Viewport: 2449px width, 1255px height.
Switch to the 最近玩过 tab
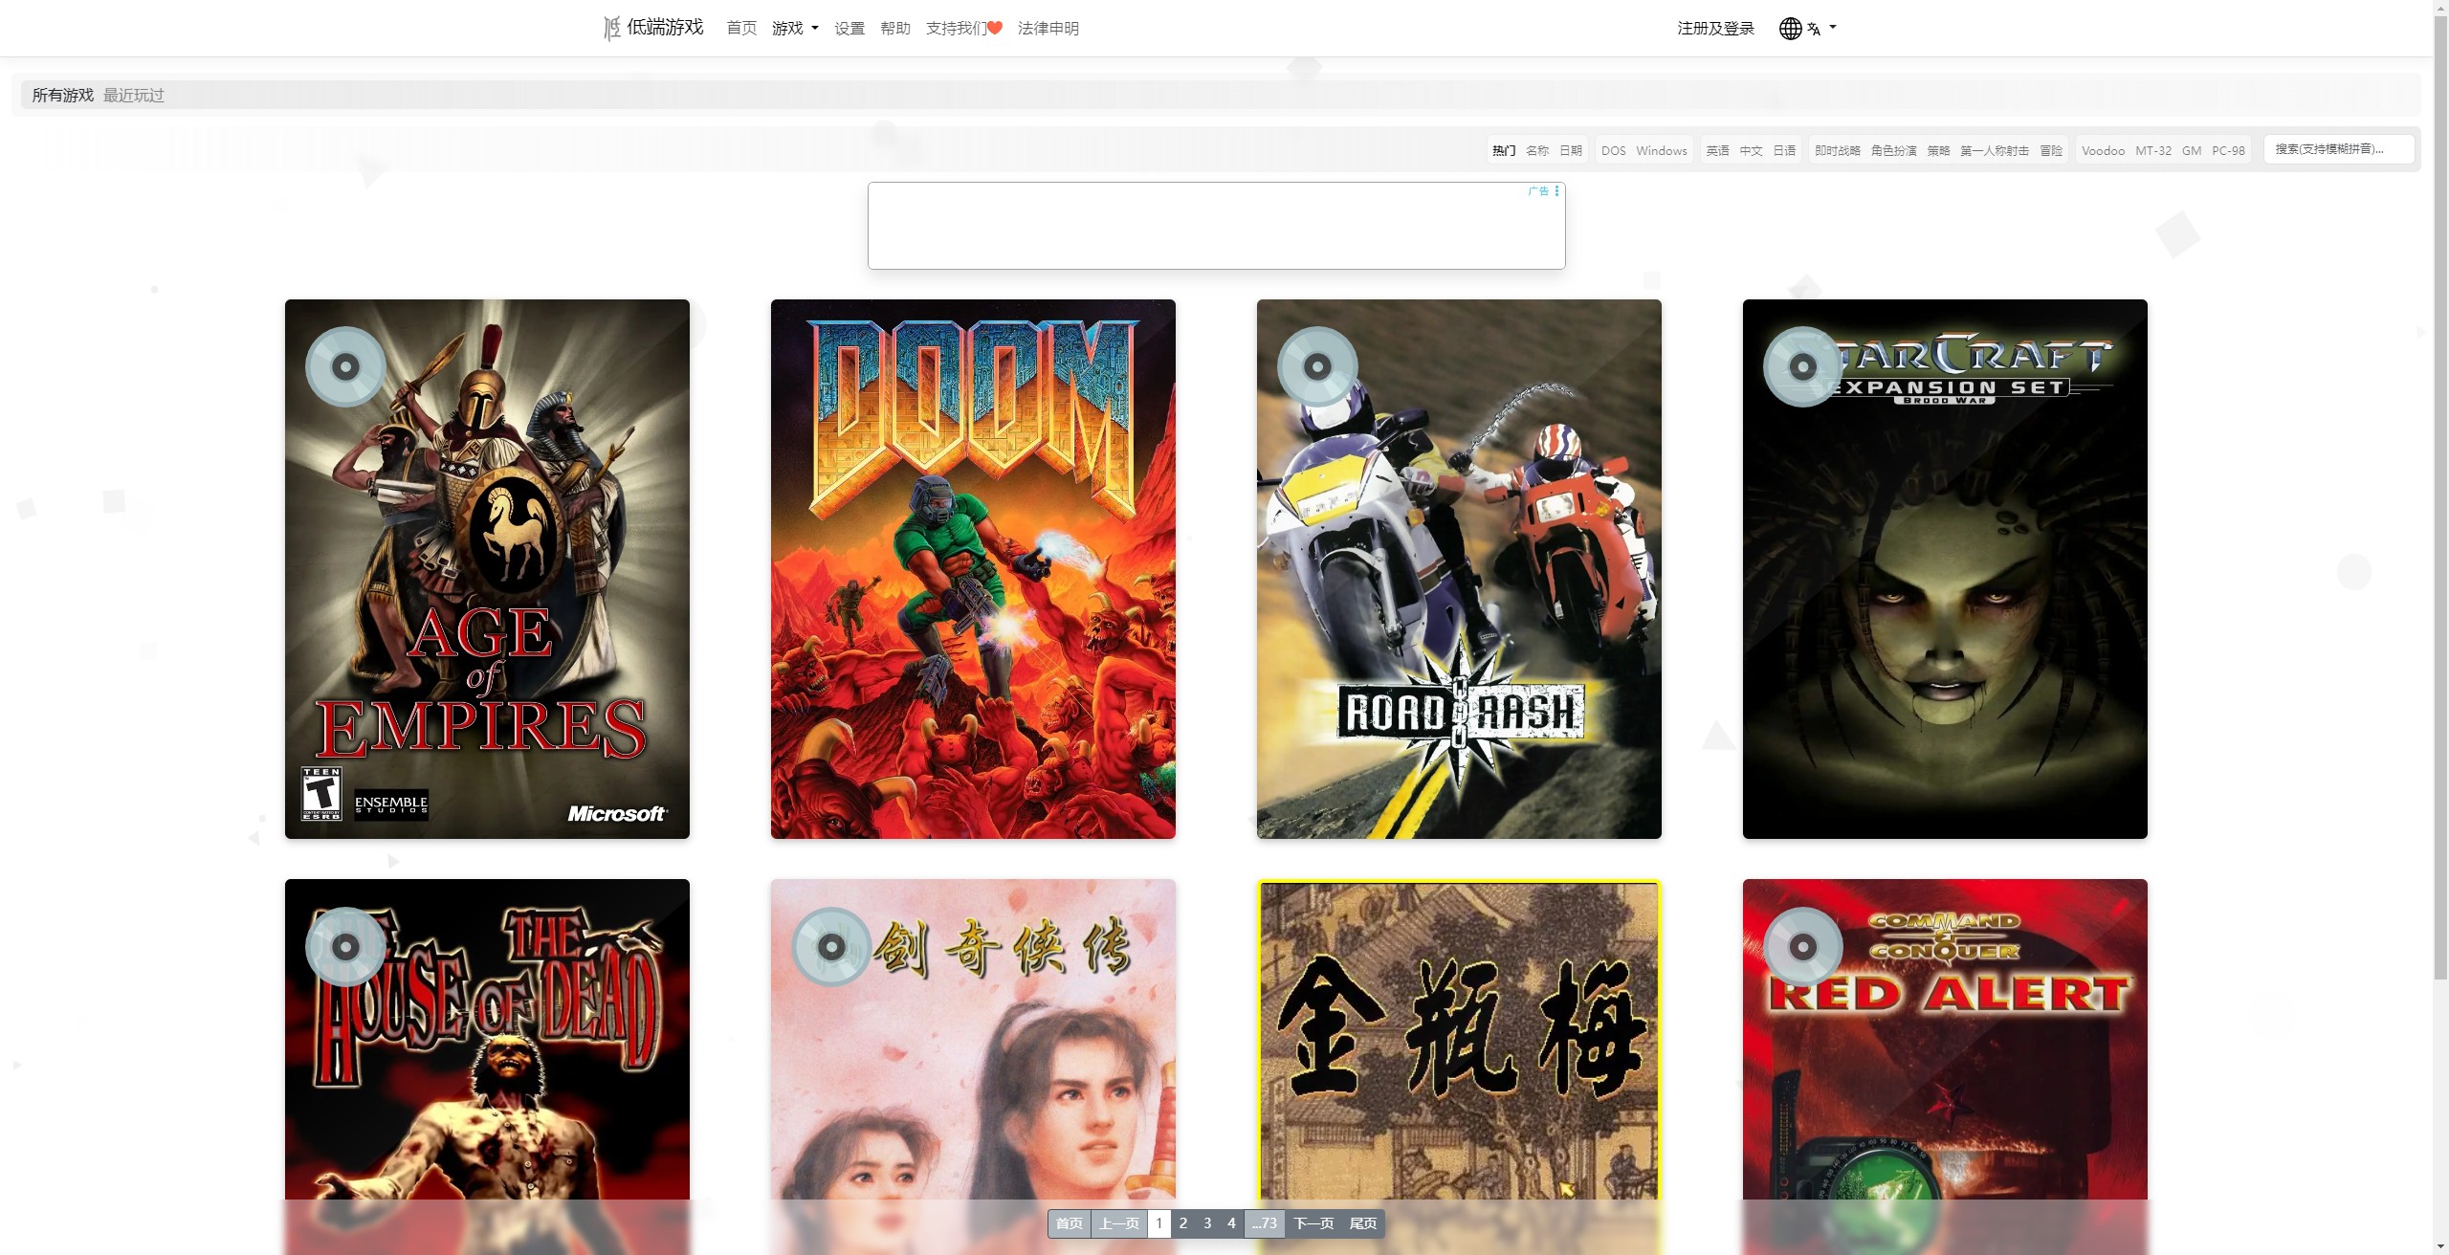(133, 95)
